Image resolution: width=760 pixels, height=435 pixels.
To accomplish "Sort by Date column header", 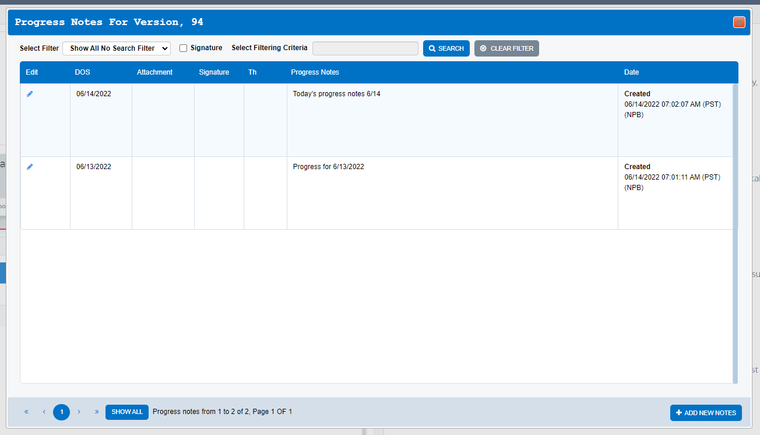I will pyautogui.click(x=632, y=72).
